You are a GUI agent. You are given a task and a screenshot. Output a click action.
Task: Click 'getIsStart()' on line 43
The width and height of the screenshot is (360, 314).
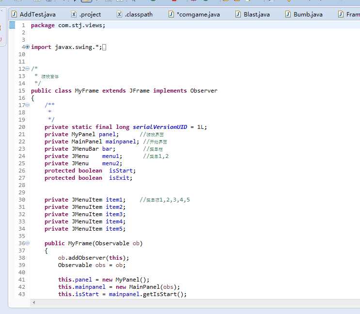(163, 294)
